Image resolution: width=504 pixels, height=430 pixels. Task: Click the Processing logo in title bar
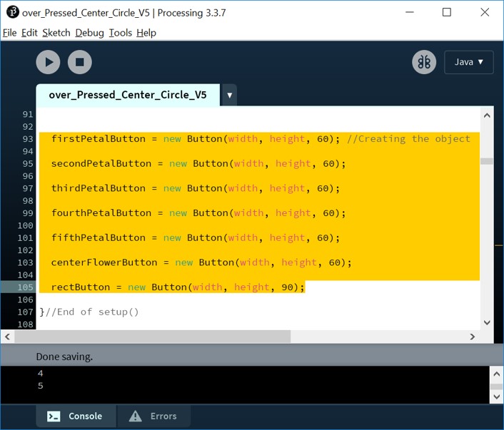click(x=13, y=12)
